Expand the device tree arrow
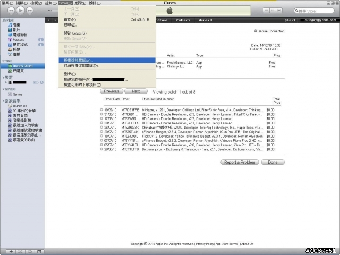340x255 pixels. pos(6,82)
